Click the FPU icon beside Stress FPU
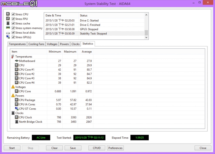 click(8, 18)
